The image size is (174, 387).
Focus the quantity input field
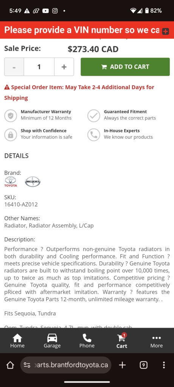[39, 67]
